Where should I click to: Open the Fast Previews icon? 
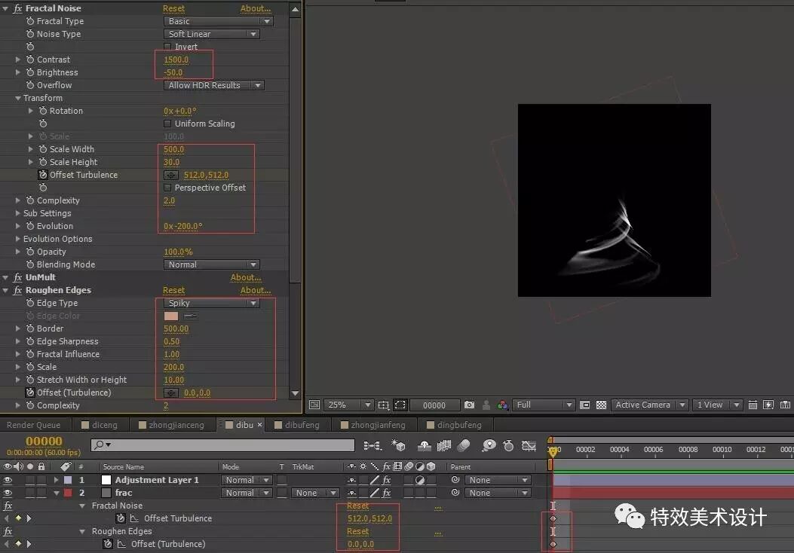tap(768, 405)
